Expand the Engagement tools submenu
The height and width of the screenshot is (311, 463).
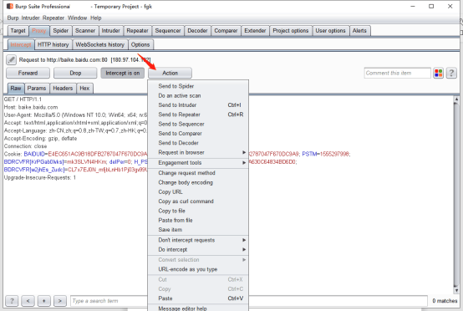point(198,163)
